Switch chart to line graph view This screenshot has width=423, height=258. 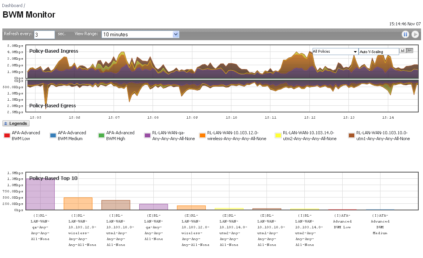point(409,50)
